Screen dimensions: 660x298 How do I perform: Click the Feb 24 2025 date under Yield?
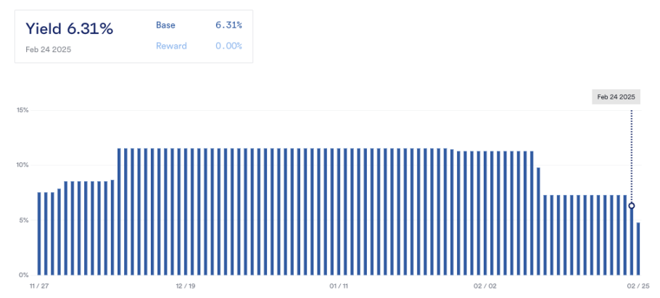coord(48,49)
